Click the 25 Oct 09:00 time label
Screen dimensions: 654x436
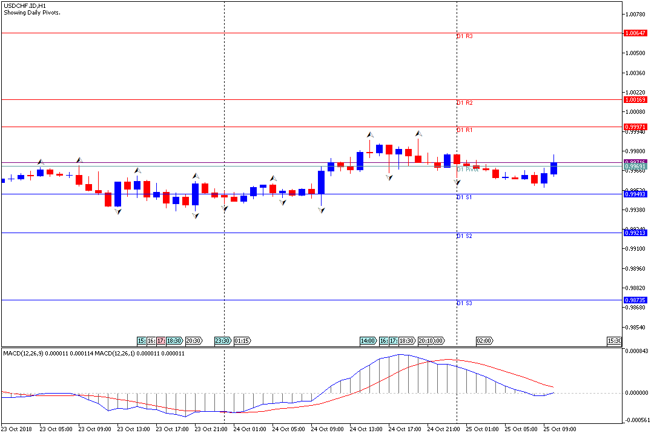tap(560, 429)
